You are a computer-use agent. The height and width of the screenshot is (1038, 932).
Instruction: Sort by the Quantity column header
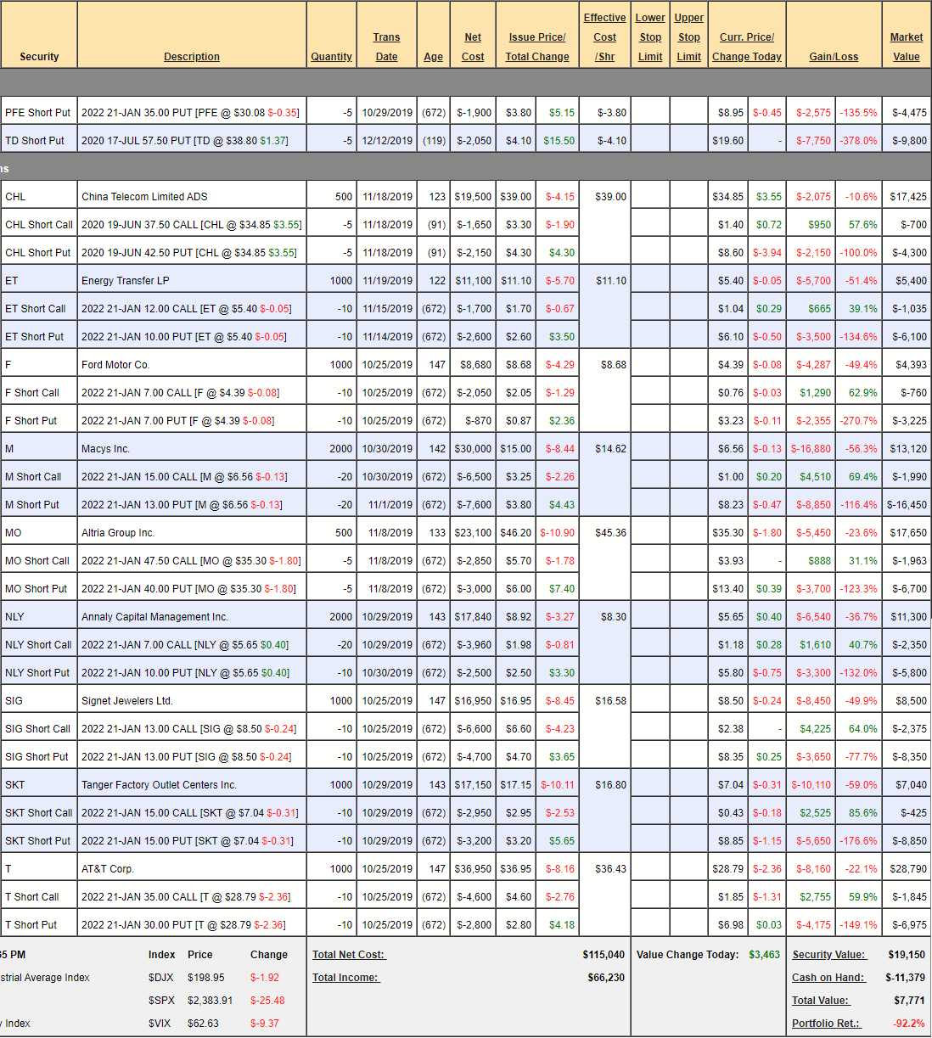click(x=331, y=57)
